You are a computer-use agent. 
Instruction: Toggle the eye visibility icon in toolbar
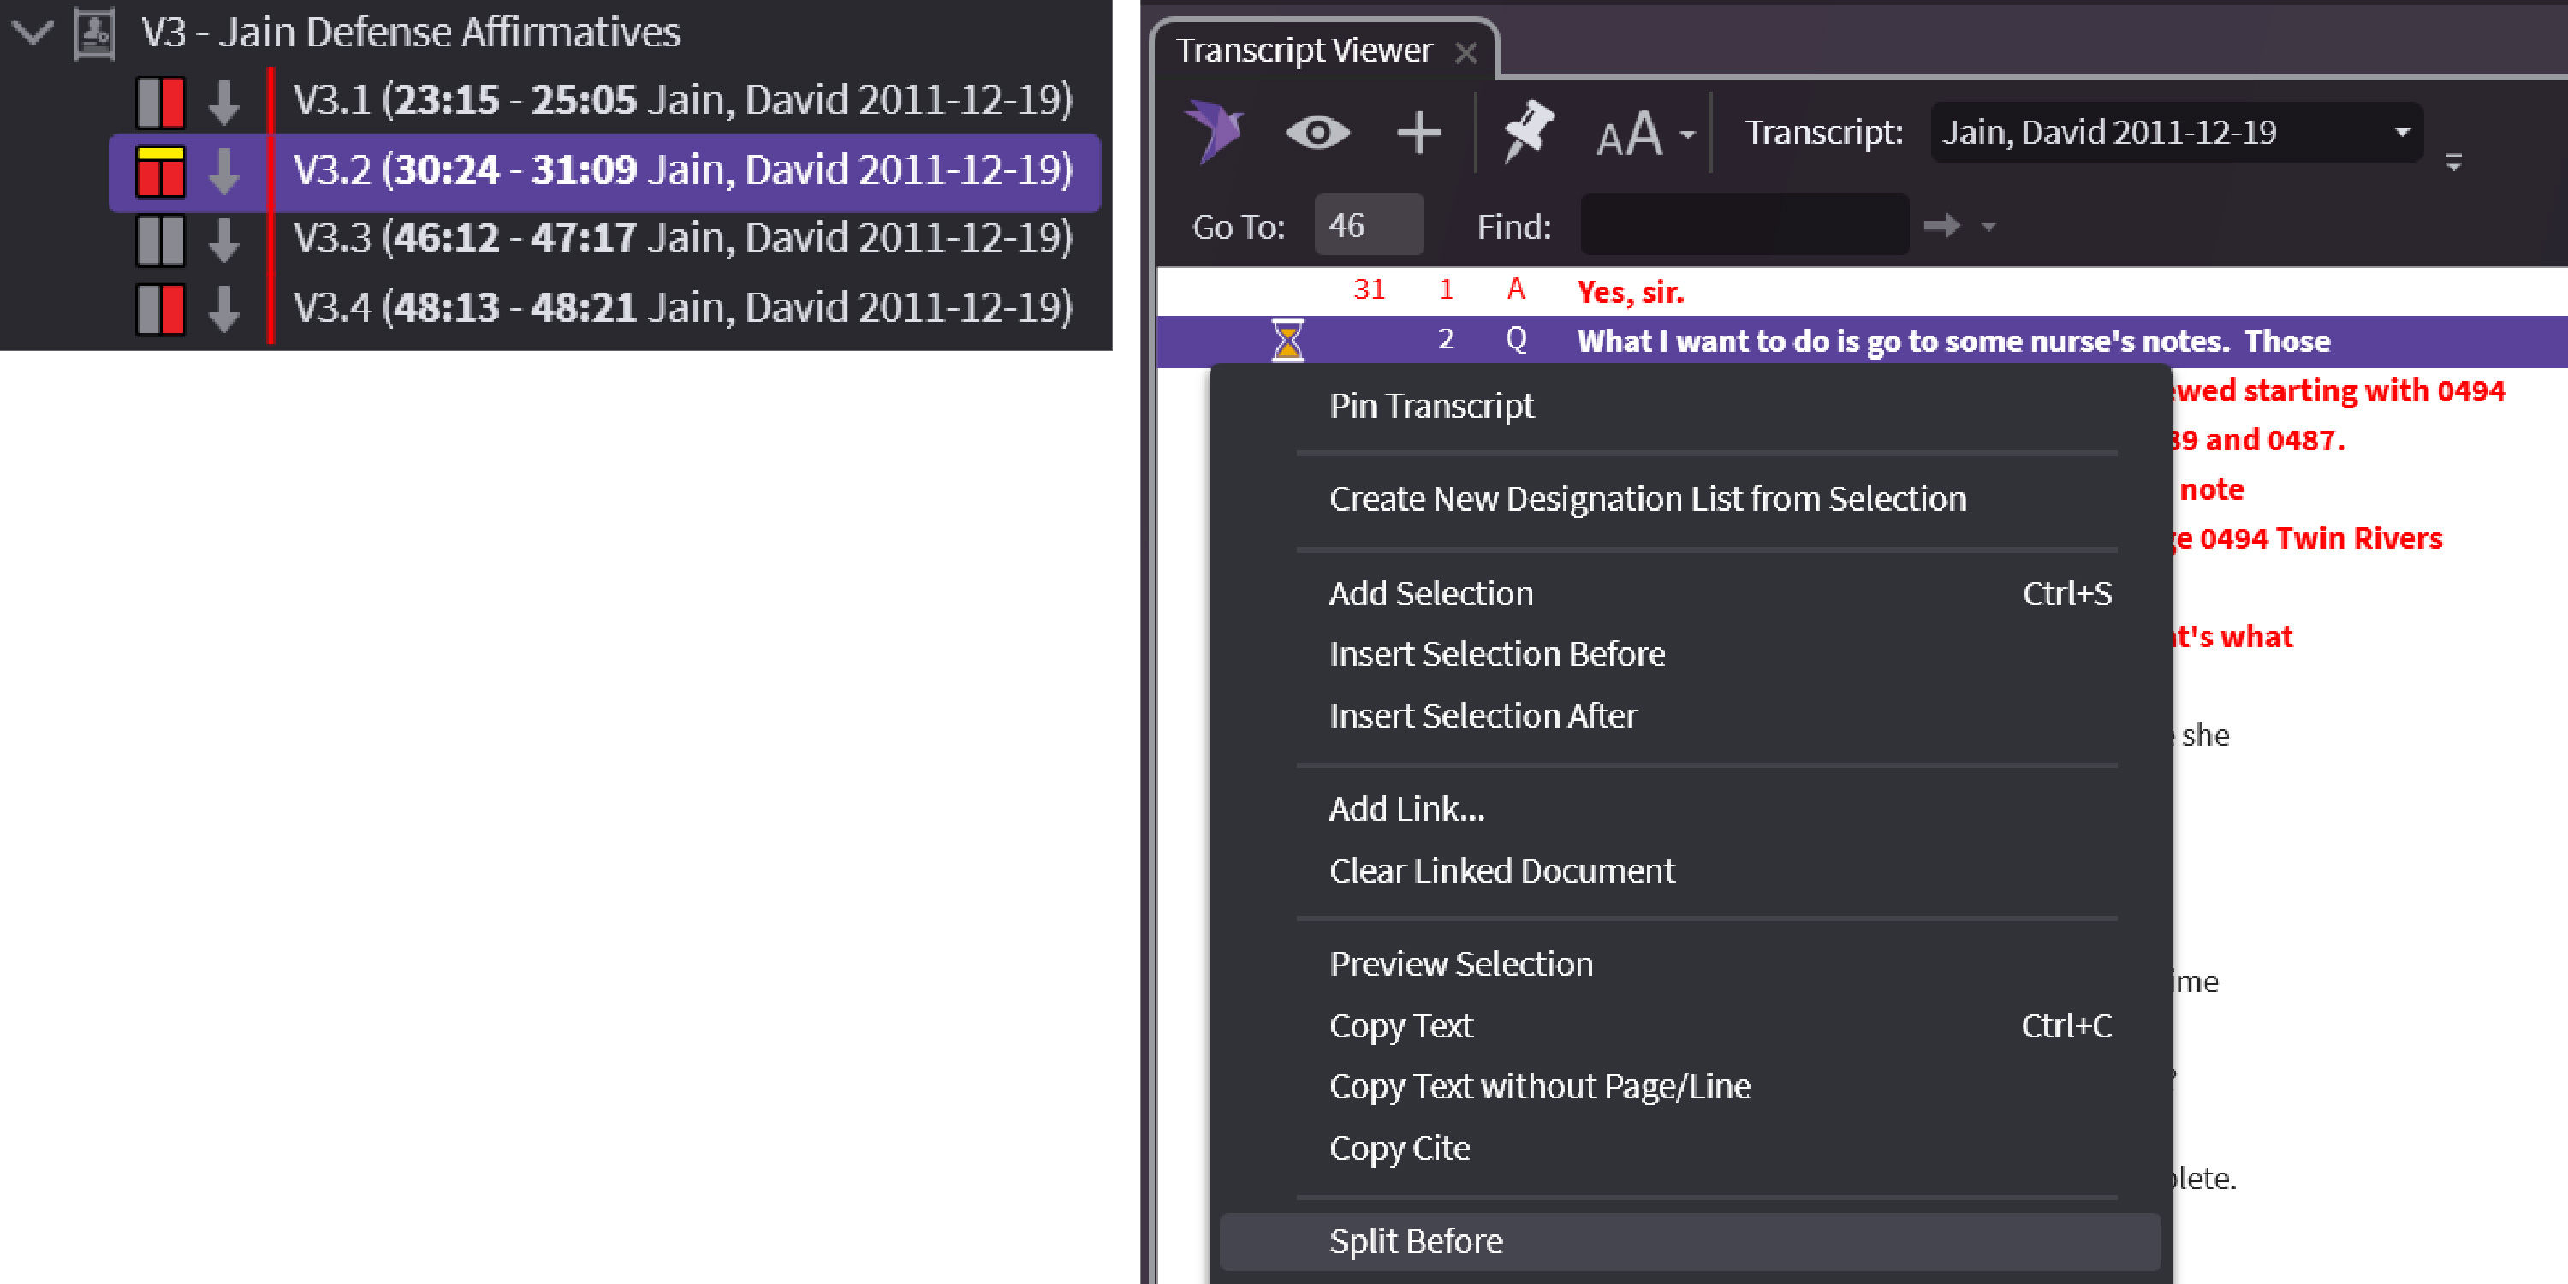(1317, 133)
